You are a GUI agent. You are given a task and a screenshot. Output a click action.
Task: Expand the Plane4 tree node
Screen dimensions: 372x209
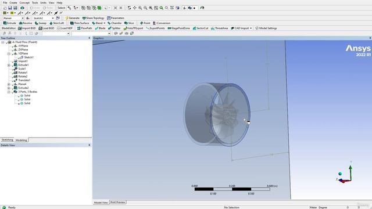click(x=9, y=84)
